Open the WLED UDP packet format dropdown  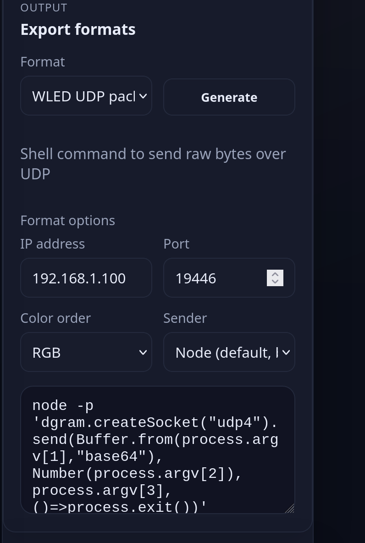point(83,96)
